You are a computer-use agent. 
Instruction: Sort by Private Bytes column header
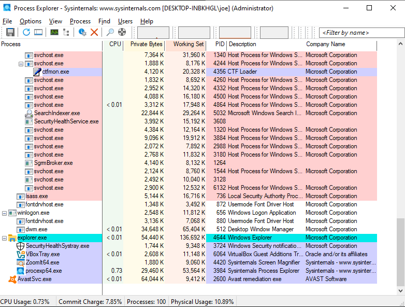[x=144, y=44]
